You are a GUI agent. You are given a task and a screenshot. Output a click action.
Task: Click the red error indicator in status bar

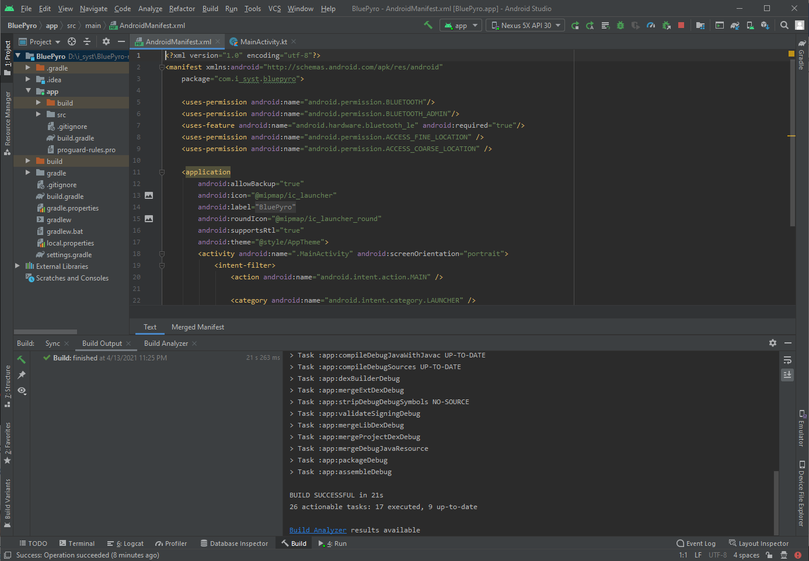[798, 555]
